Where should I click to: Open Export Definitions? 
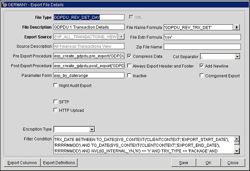click(59, 162)
